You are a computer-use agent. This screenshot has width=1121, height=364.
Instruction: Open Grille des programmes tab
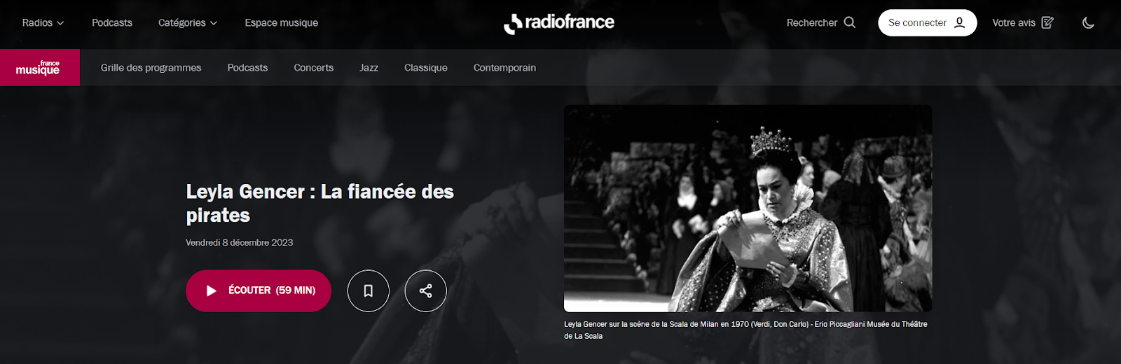point(151,67)
